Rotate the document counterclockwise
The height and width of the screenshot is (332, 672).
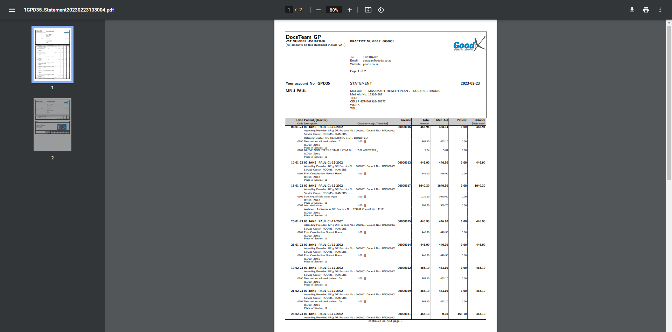[381, 10]
